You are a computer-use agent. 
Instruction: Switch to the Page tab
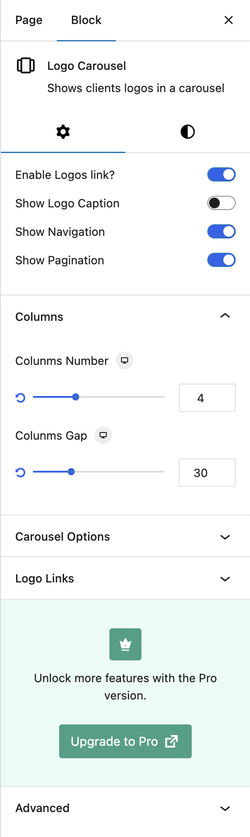coord(29,20)
